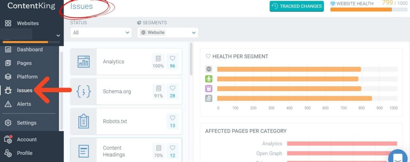Image resolution: width=410 pixels, height=162 pixels.
Task: Open Pages from the sidebar
Action: pos(24,63)
